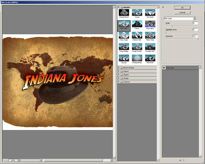Viewport: 205px width, 164px height.
Task: Click the Intensity value field
Action: click(195, 36)
